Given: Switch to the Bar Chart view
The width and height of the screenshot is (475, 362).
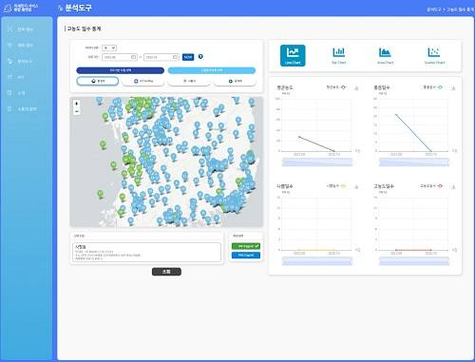Looking at the screenshot, I should pyautogui.click(x=338, y=55).
